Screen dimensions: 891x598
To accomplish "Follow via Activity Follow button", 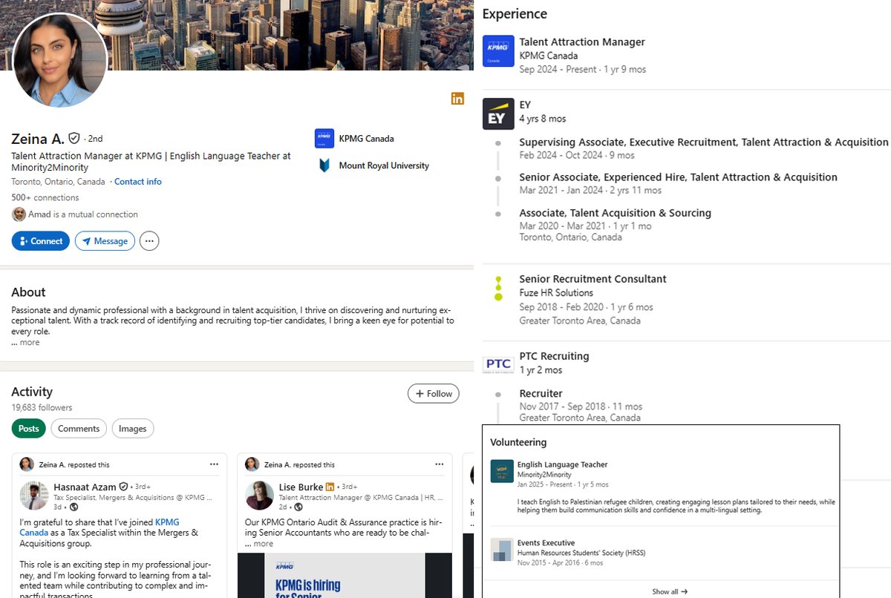I will click(434, 394).
